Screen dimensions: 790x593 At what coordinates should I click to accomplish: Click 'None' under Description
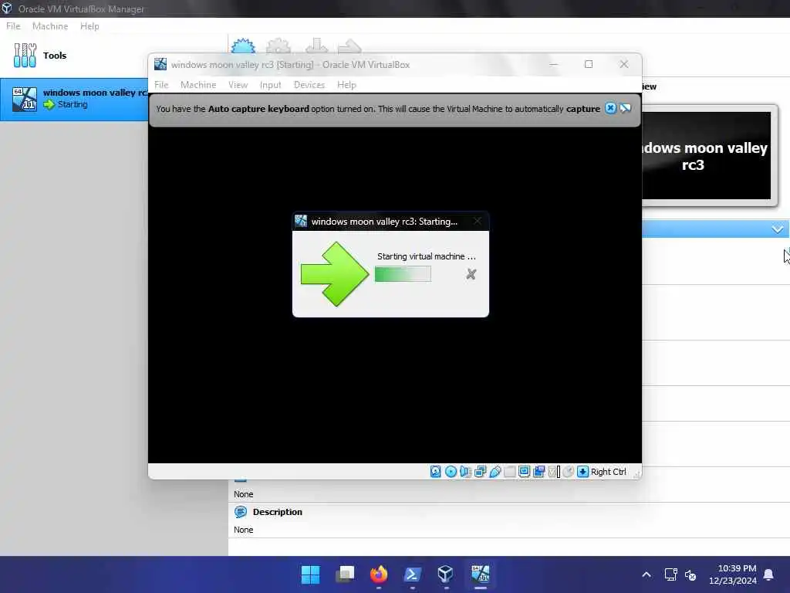click(243, 530)
